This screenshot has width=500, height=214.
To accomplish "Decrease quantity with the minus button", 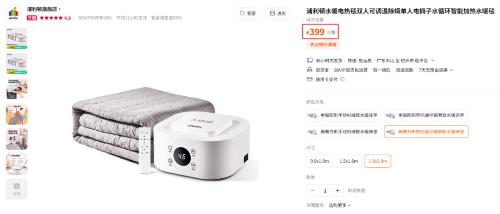I will tap(312, 191).
